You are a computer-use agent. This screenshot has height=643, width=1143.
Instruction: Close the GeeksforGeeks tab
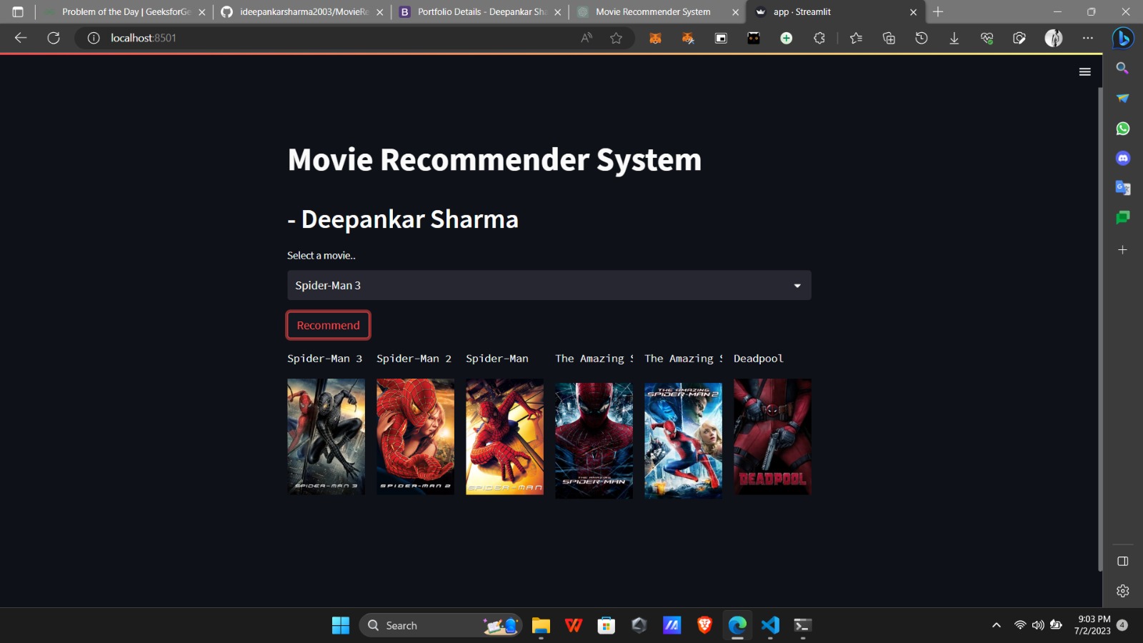(201, 12)
